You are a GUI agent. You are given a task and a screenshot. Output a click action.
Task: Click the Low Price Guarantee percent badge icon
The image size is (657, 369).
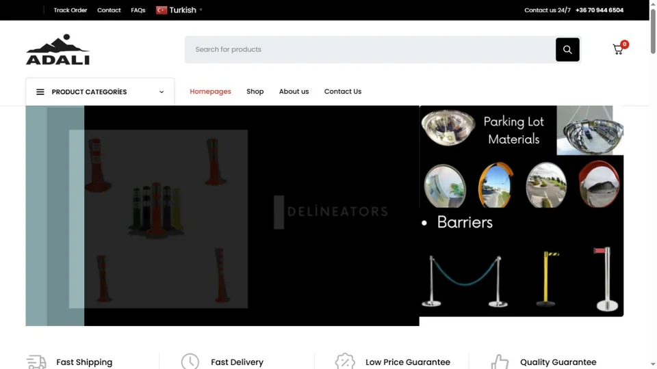(x=345, y=361)
